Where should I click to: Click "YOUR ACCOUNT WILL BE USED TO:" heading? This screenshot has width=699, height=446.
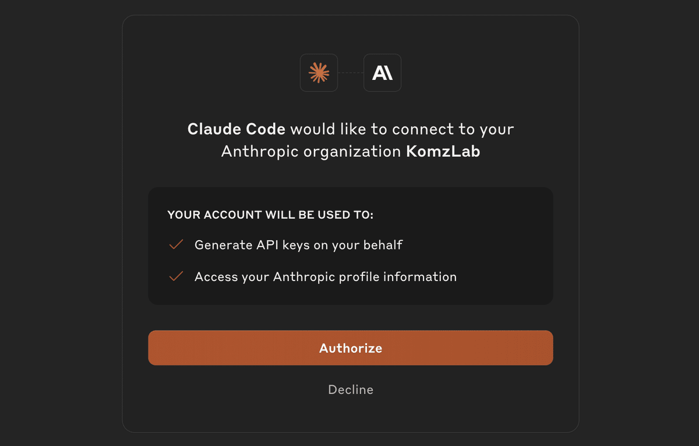pyautogui.click(x=270, y=215)
